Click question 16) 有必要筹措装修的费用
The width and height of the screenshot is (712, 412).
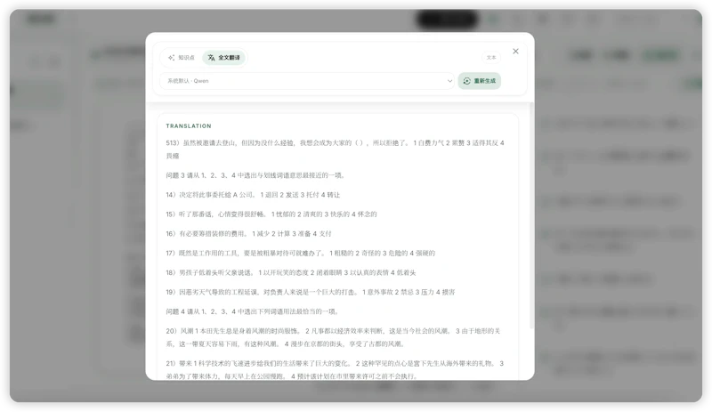[x=249, y=234]
